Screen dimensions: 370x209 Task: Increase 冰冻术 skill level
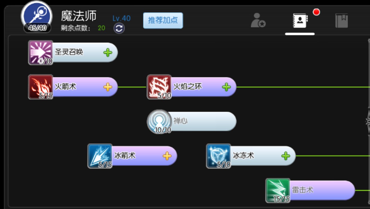[286, 156]
